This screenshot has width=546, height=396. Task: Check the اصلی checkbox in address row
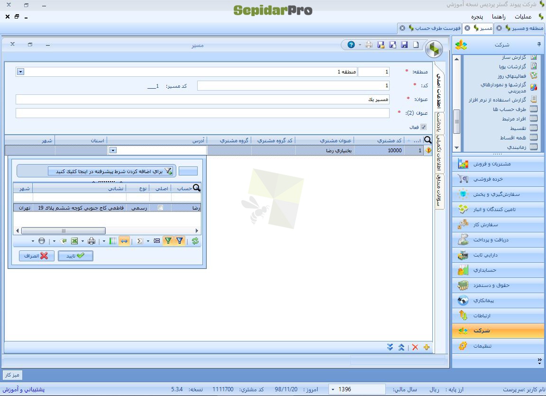[x=160, y=208]
